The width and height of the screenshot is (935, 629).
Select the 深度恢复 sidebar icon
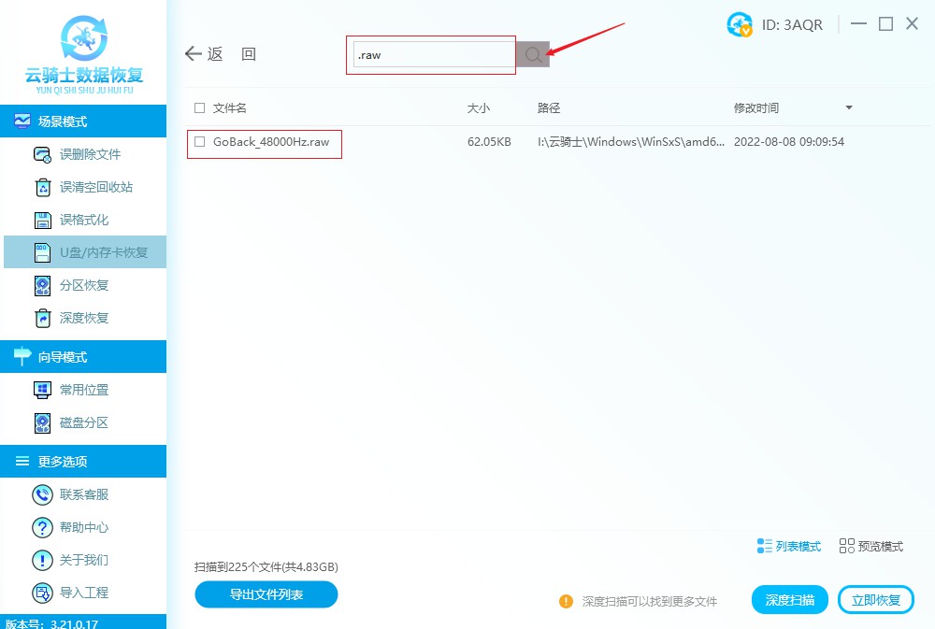click(42, 318)
